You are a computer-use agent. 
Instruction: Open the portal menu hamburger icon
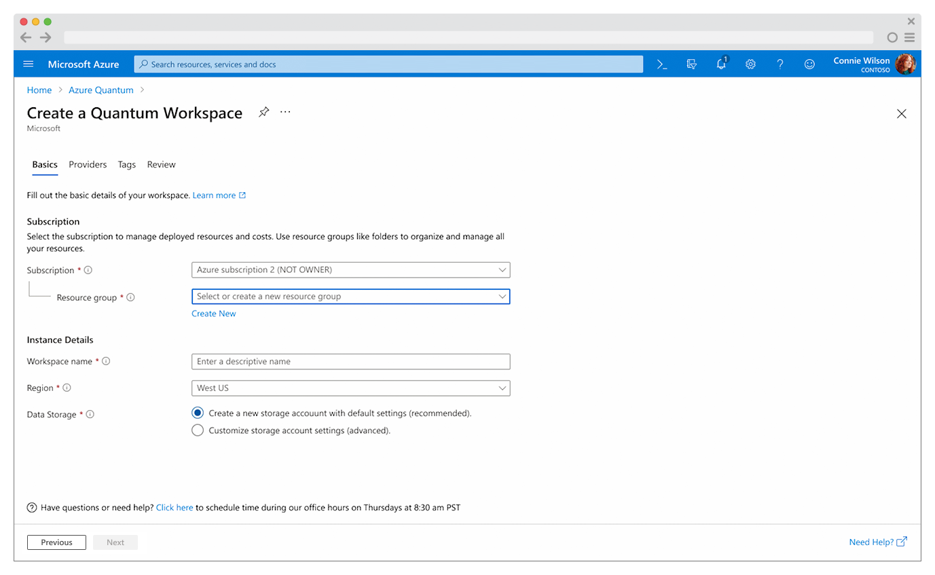(28, 64)
